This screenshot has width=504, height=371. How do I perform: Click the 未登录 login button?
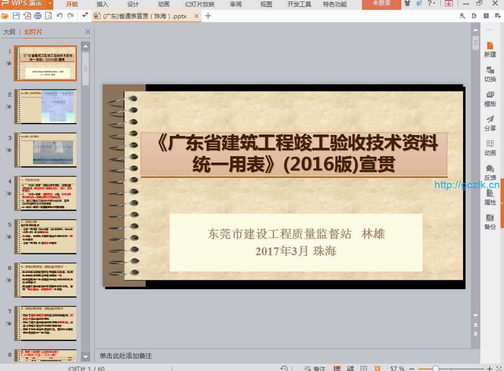pos(381,4)
